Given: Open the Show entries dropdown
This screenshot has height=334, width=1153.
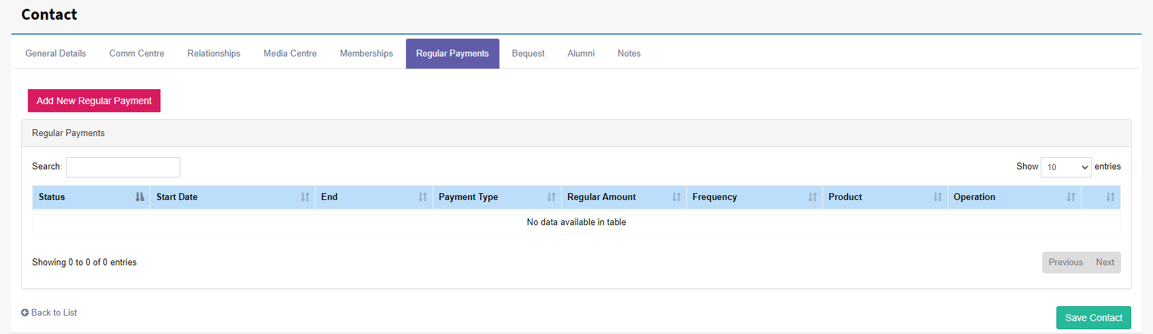Looking at the screenshot, I should click(x=1066, y=167).
